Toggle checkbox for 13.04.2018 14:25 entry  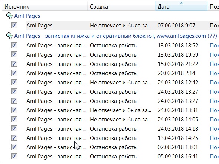tap(14, 138)
